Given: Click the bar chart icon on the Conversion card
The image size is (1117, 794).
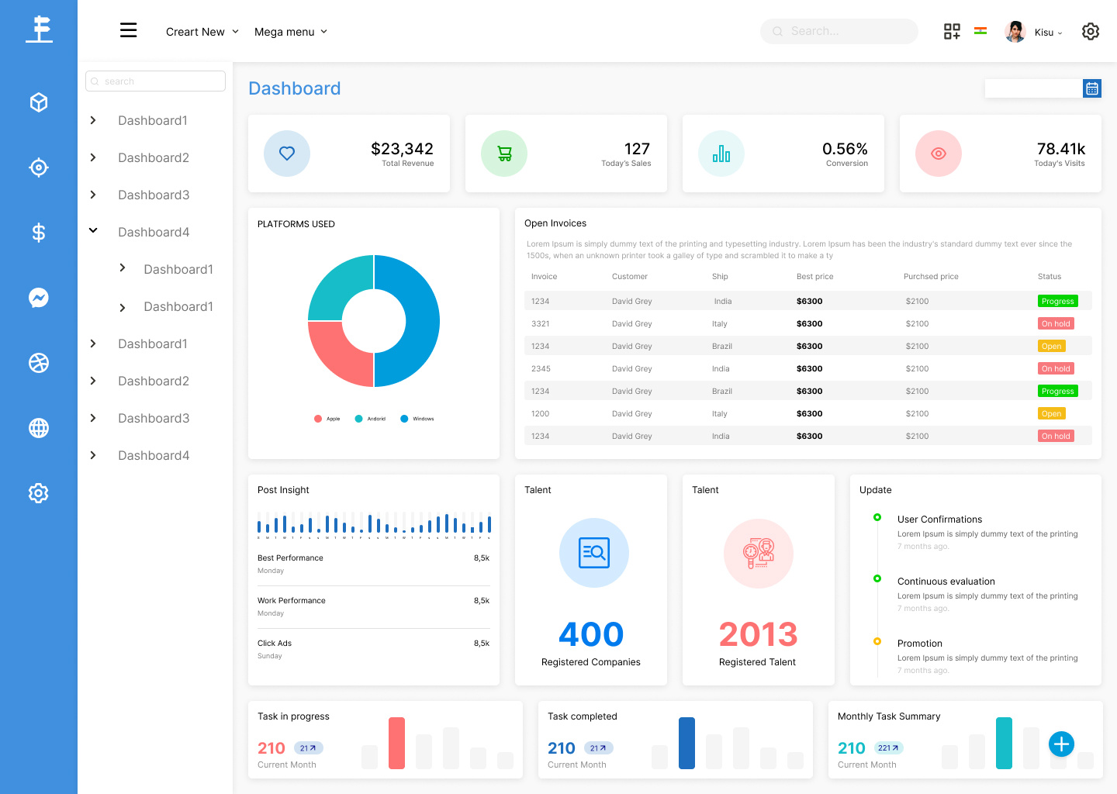Looking at the screenshot, I should click(721, 154).
